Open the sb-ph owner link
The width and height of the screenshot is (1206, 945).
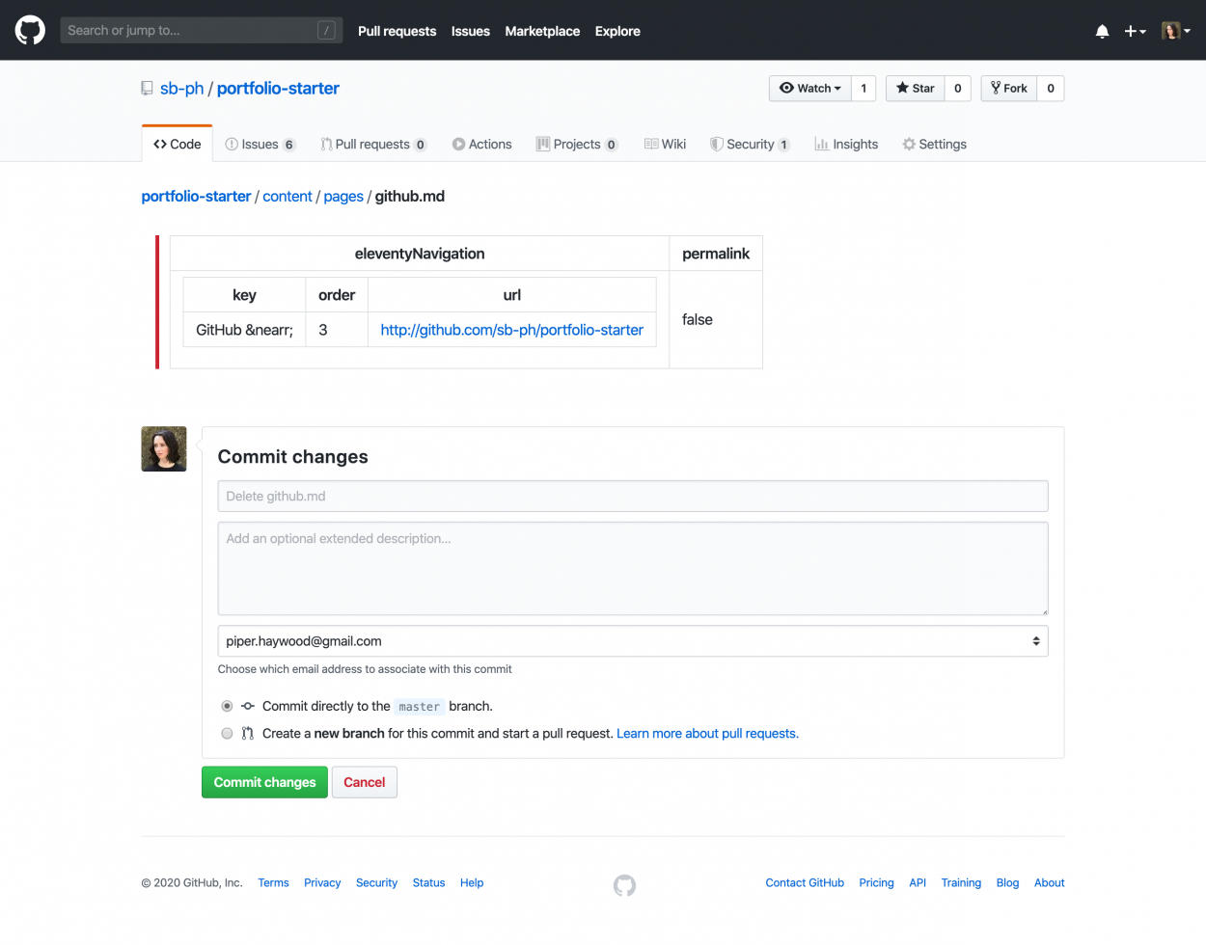[181, 89]
